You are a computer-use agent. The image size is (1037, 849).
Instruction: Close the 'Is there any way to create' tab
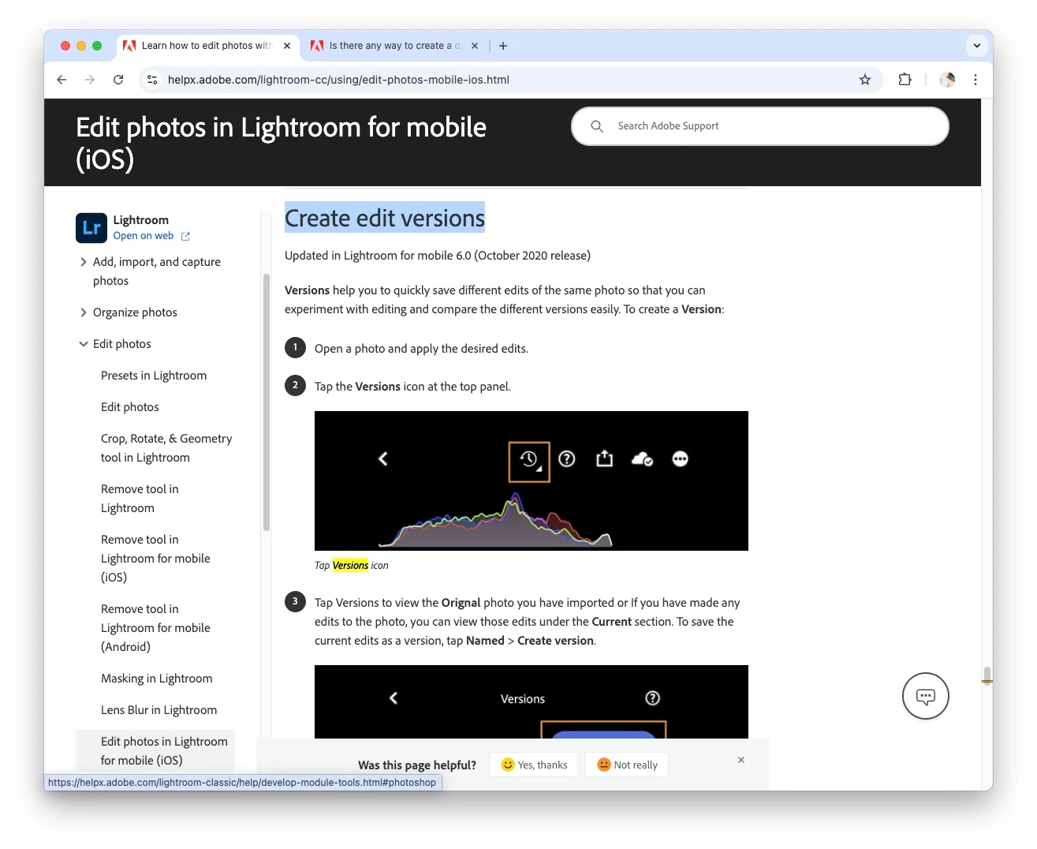(x=475, y=46)
